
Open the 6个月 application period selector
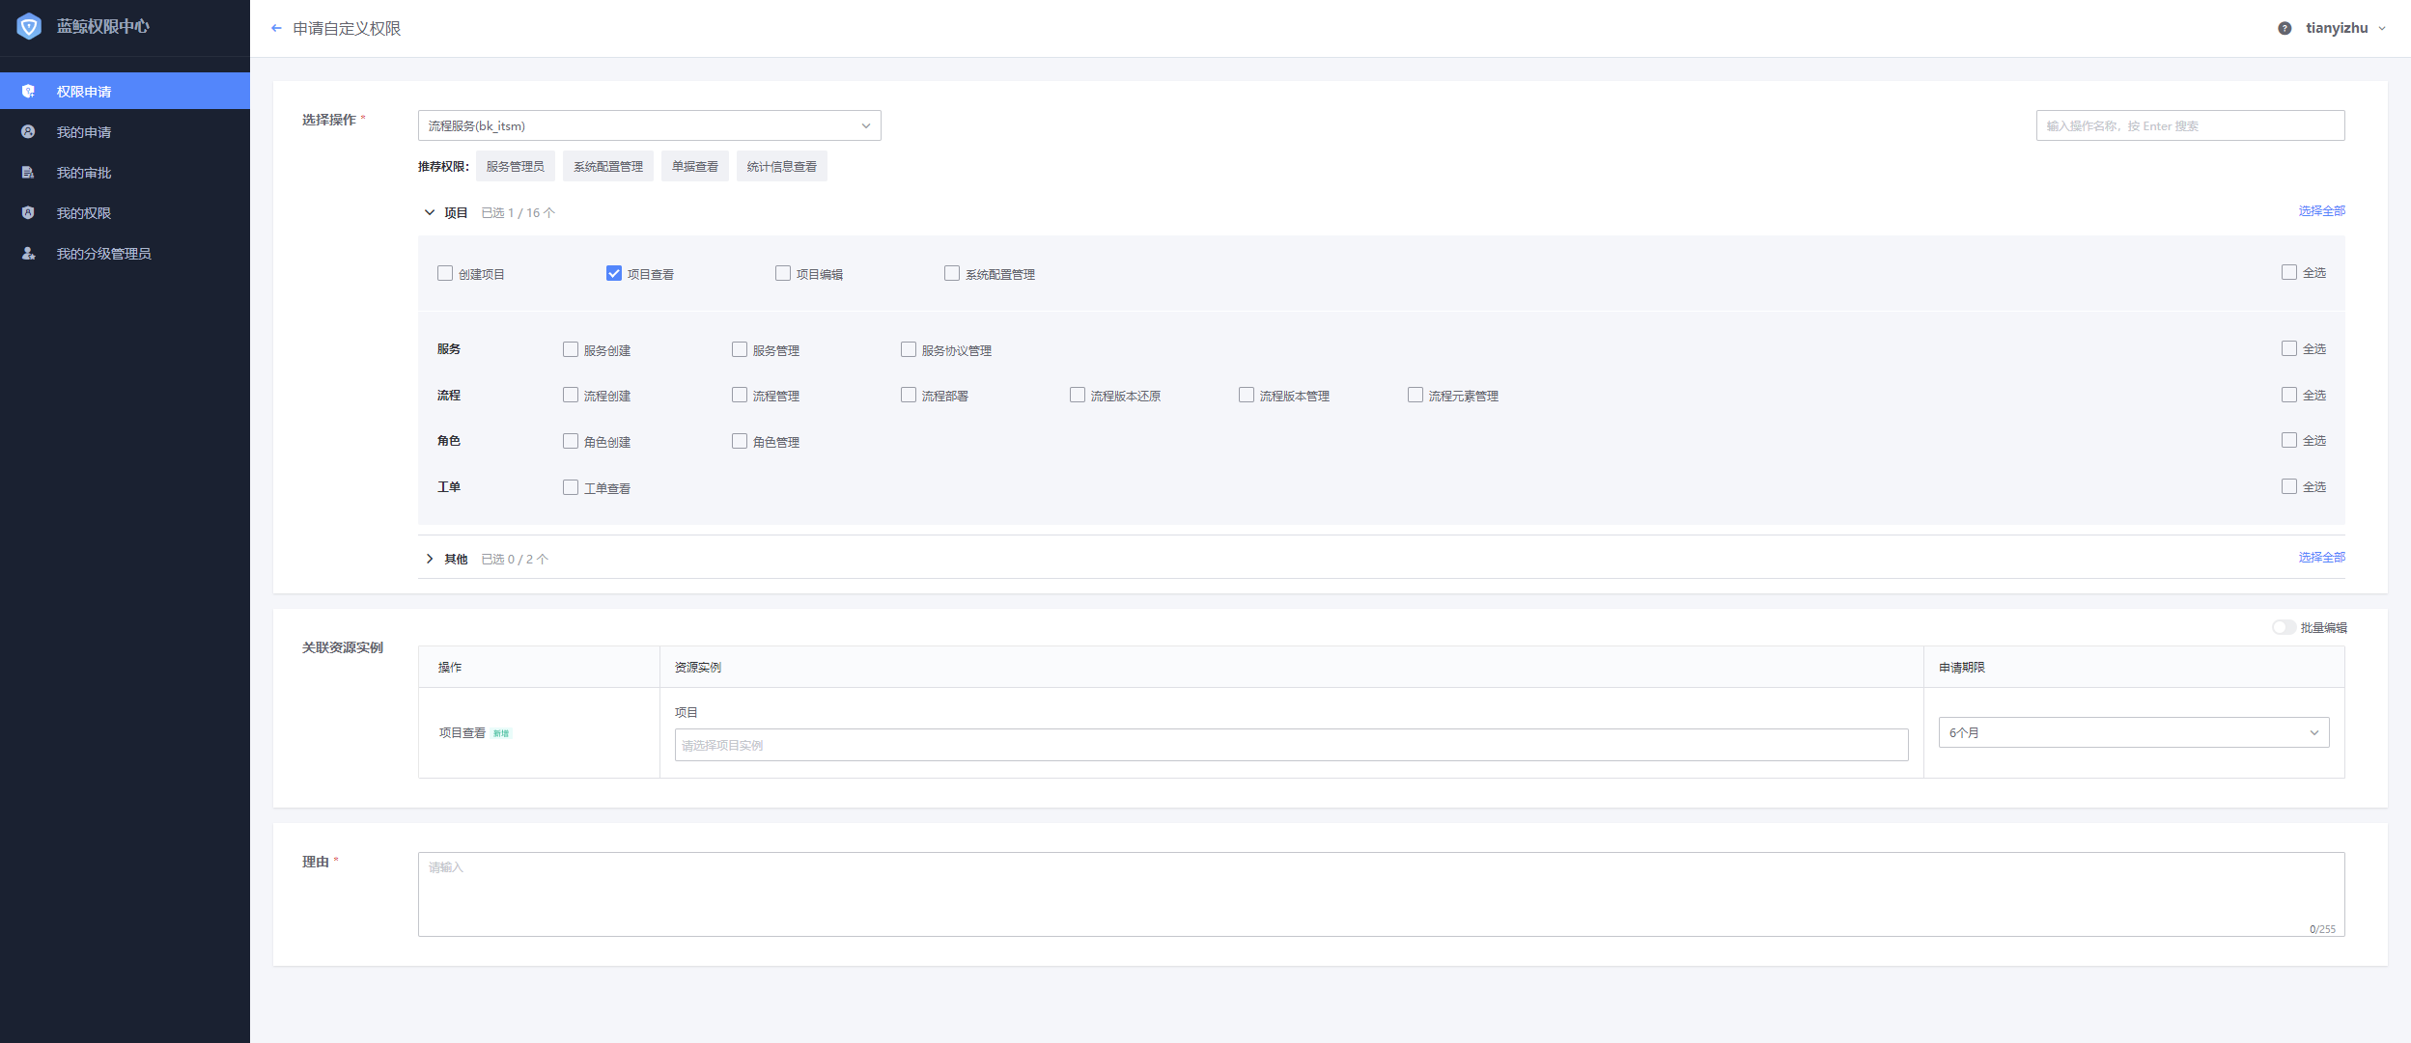click(x=2133, y=732)
